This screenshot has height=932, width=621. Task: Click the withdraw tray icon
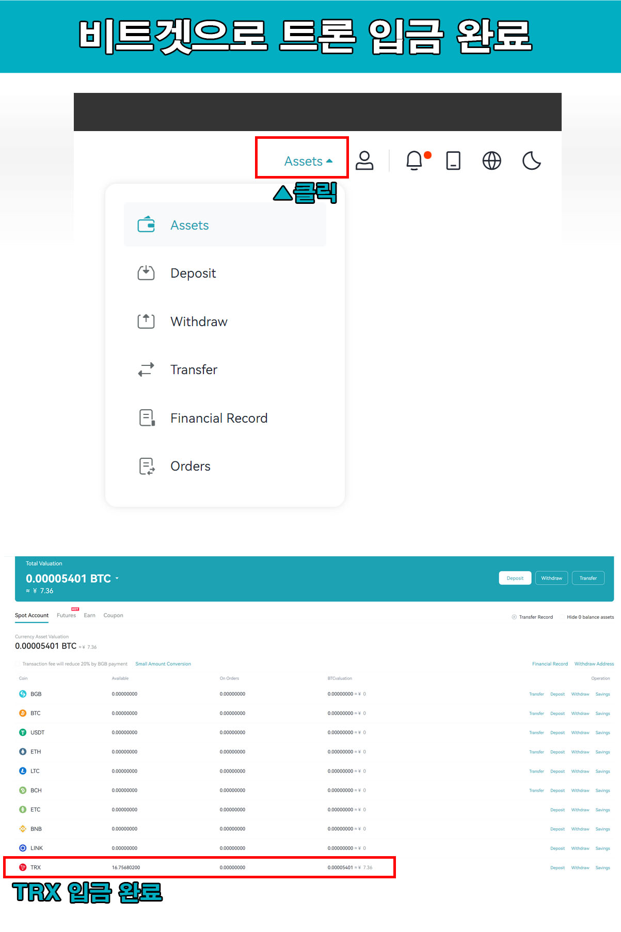(x=146, y=321)
